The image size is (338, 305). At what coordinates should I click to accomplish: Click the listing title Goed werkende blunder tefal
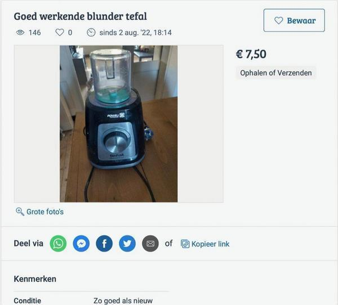80,16
